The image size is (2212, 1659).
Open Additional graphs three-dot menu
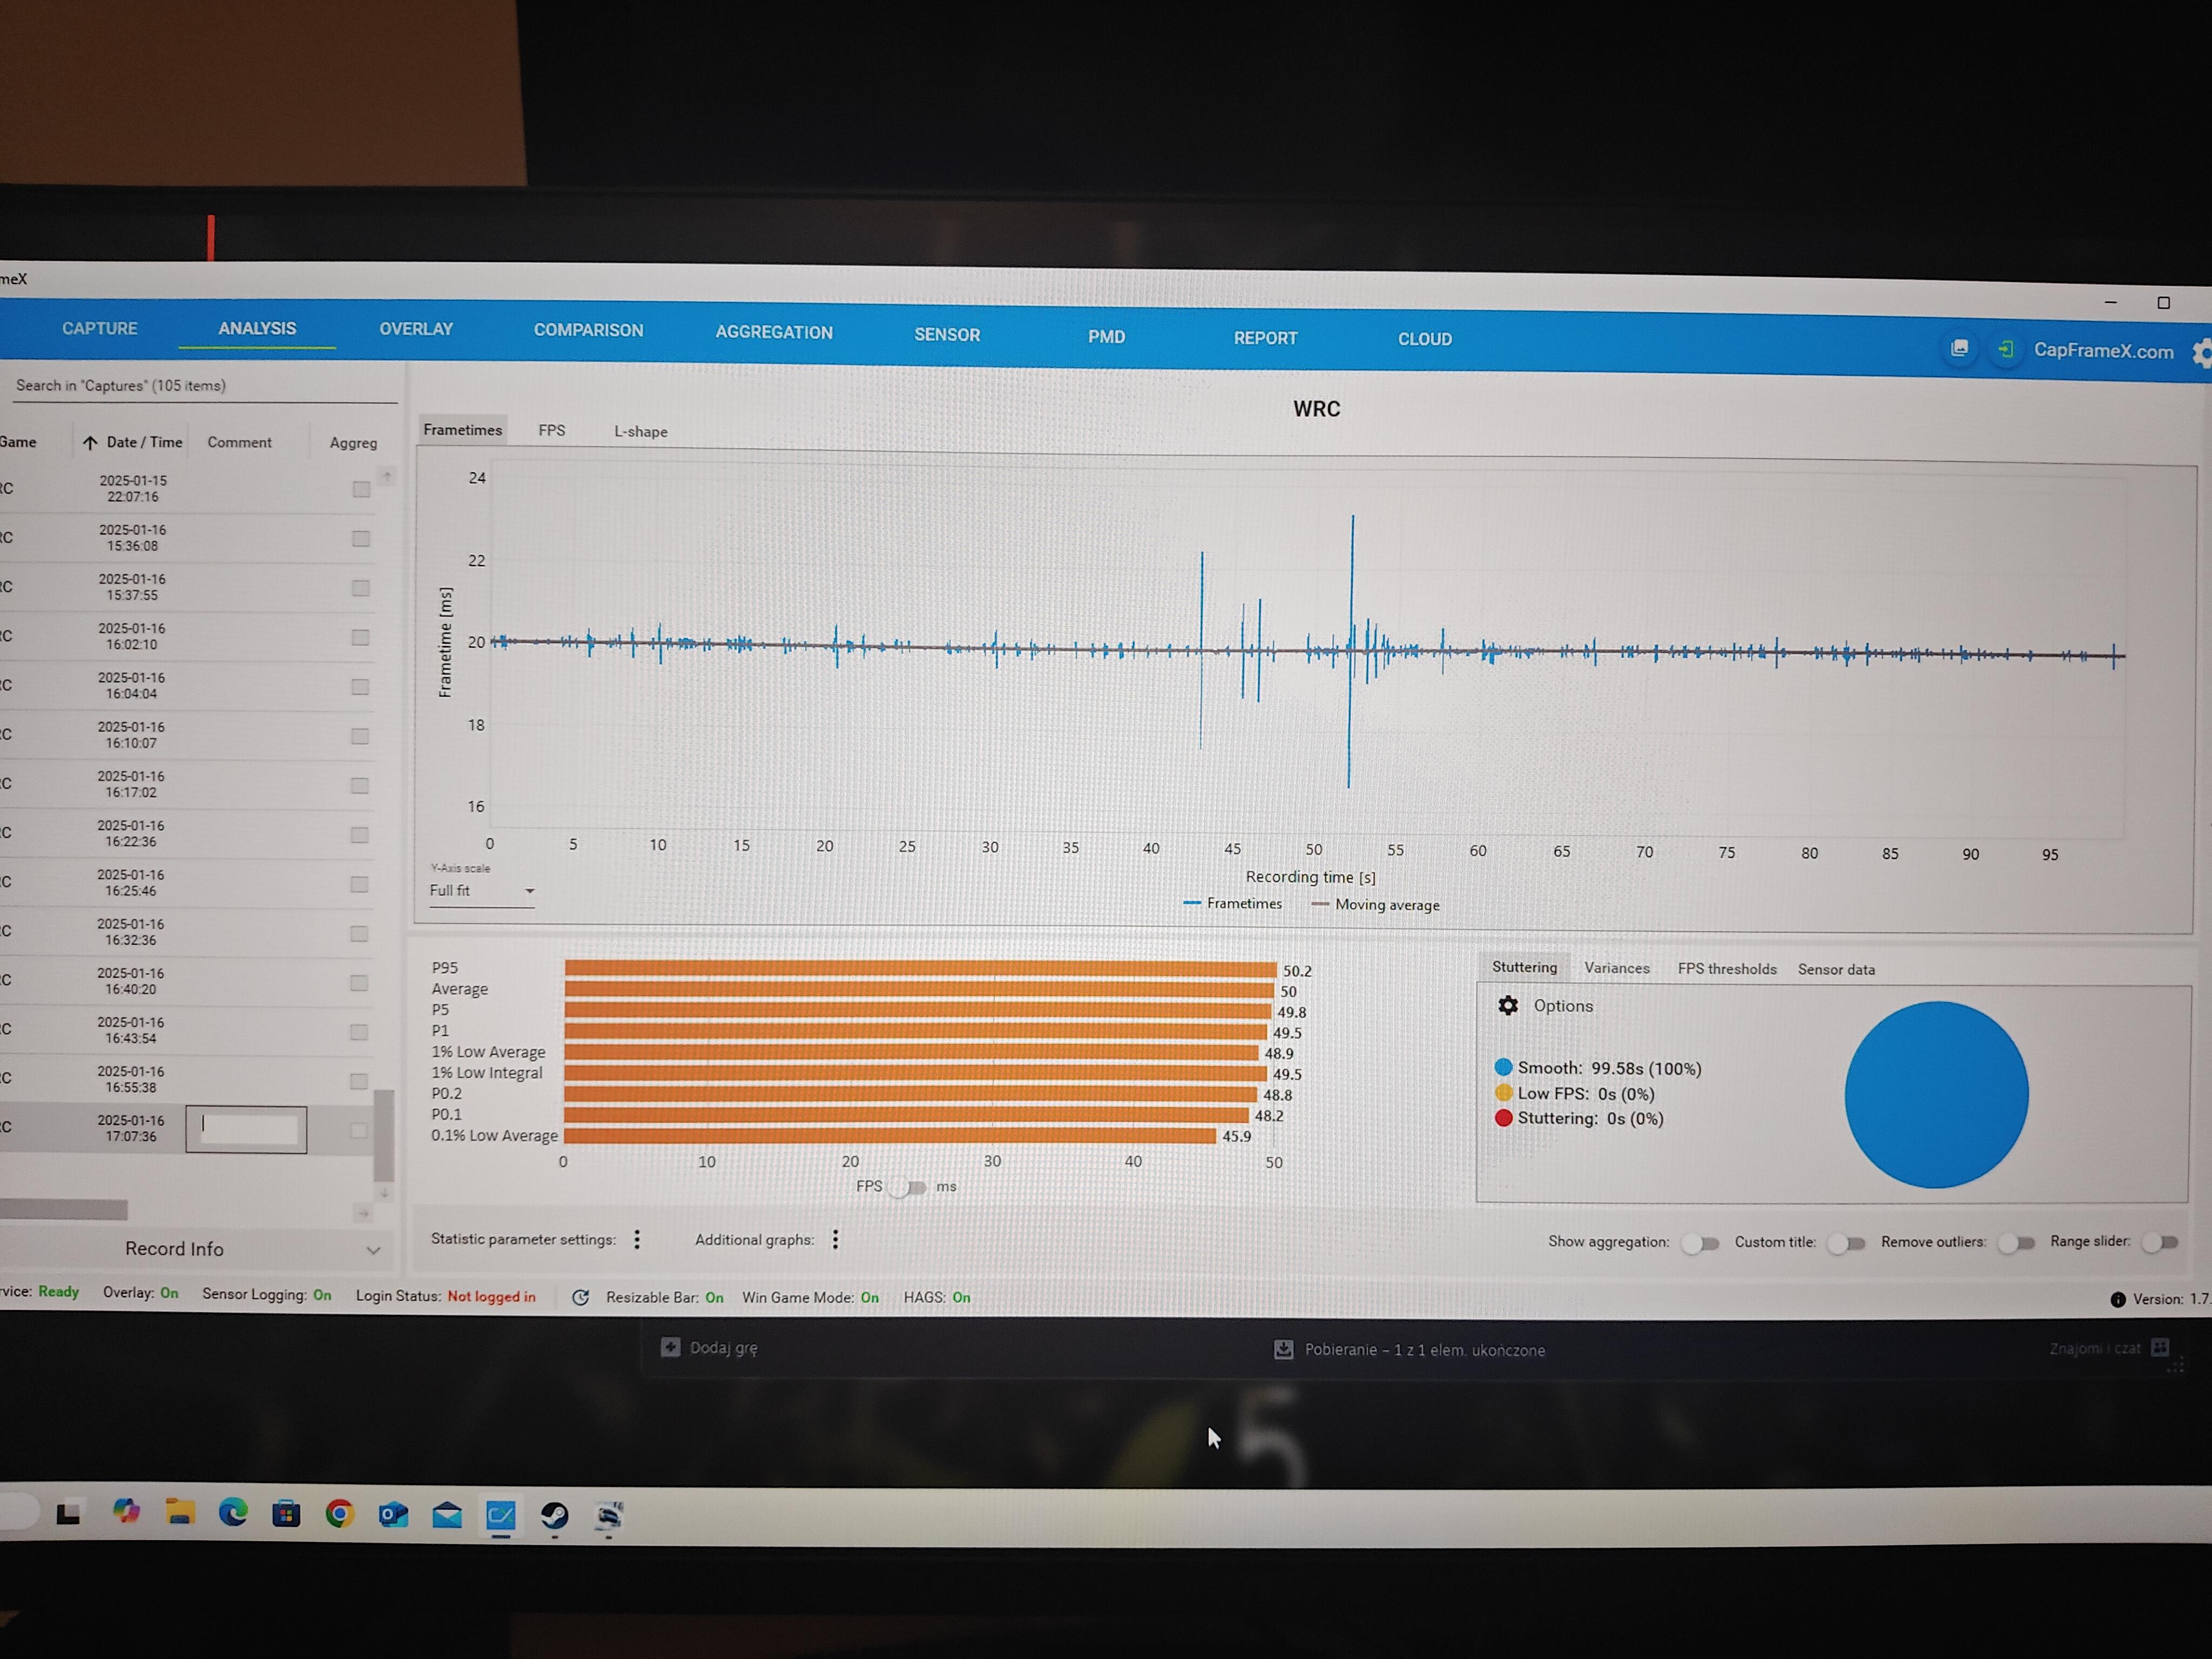coord(836,1240)
